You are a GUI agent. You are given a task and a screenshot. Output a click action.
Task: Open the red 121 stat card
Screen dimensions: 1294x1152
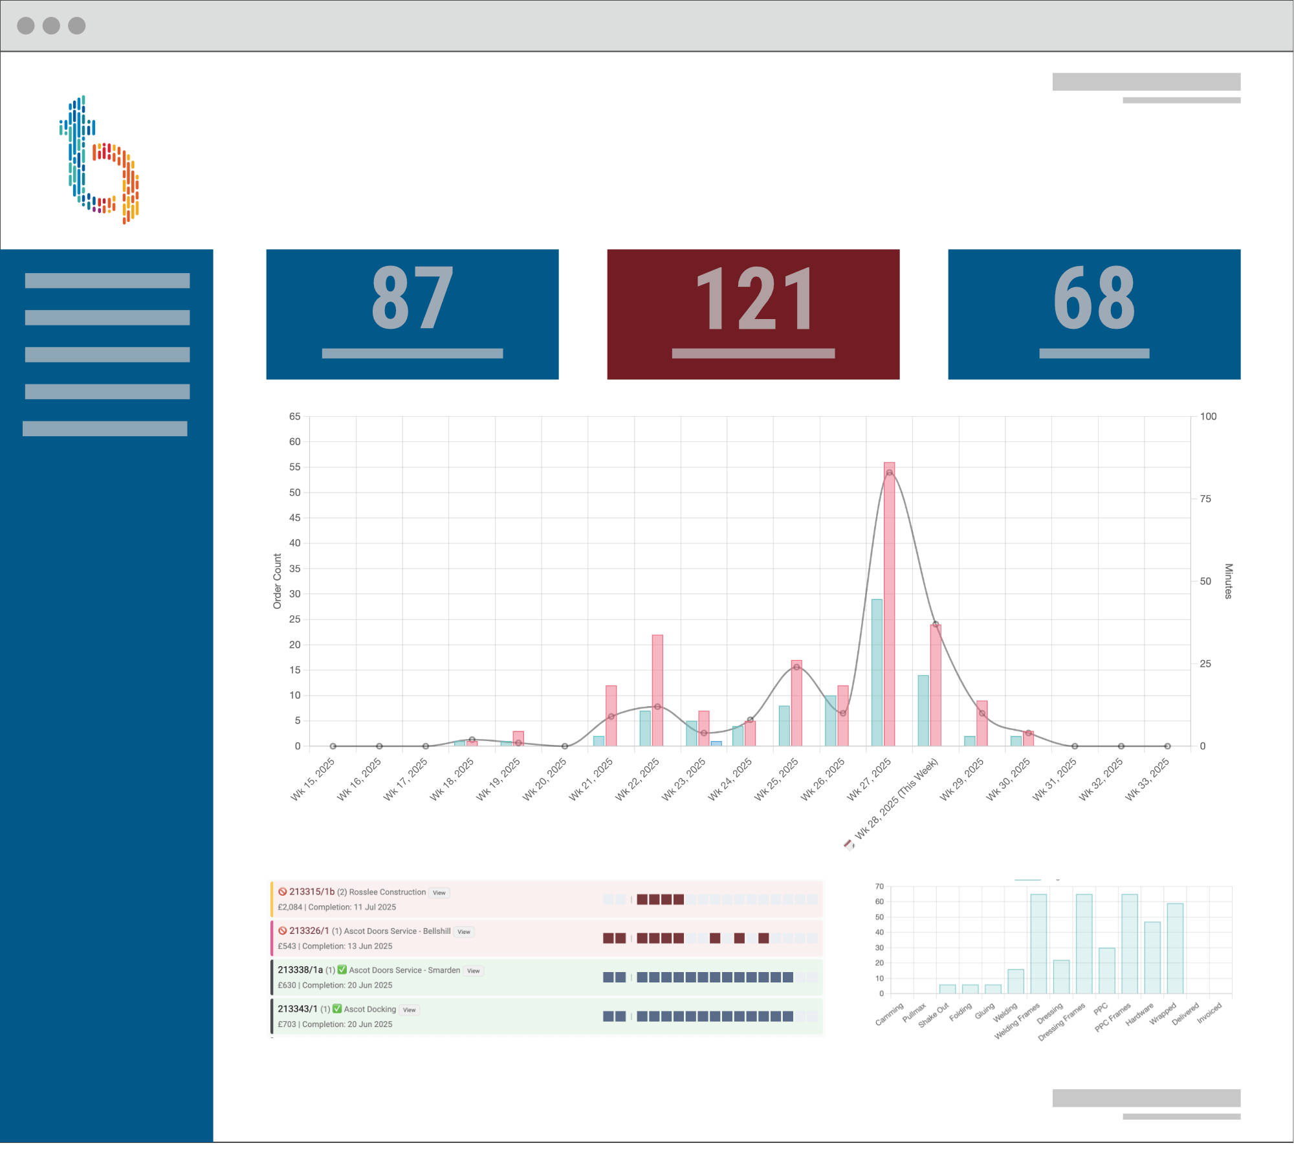[x=752, y=315]
